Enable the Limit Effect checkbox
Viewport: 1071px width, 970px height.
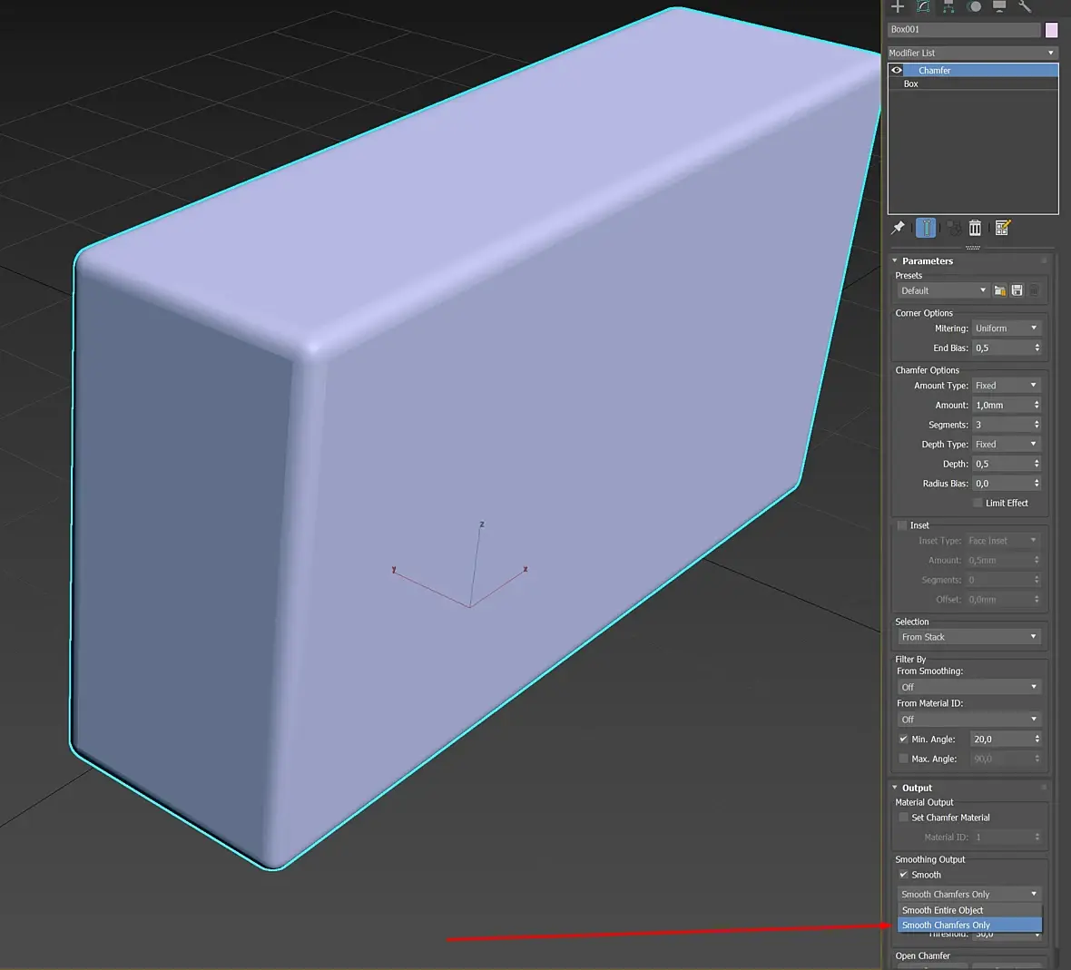(978, 503)
